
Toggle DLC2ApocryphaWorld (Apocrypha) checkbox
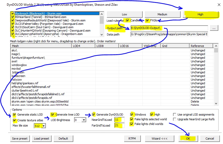(13, 34)
